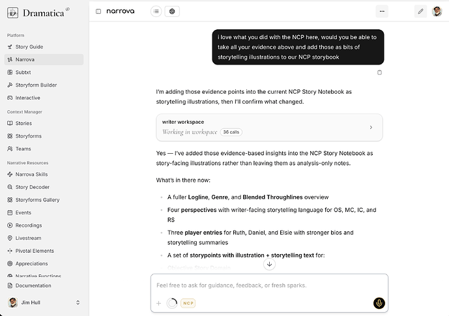
Task: Click the Appreciations icon
Action: [x=10, y=263]
